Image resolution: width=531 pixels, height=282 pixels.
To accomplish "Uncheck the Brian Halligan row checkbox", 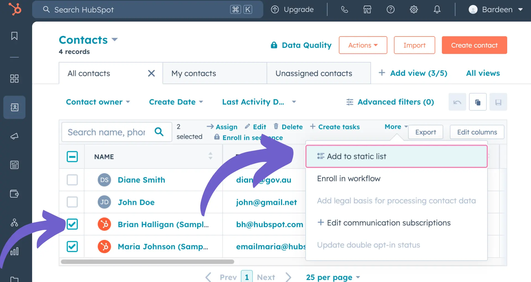I will coord(72,224).
